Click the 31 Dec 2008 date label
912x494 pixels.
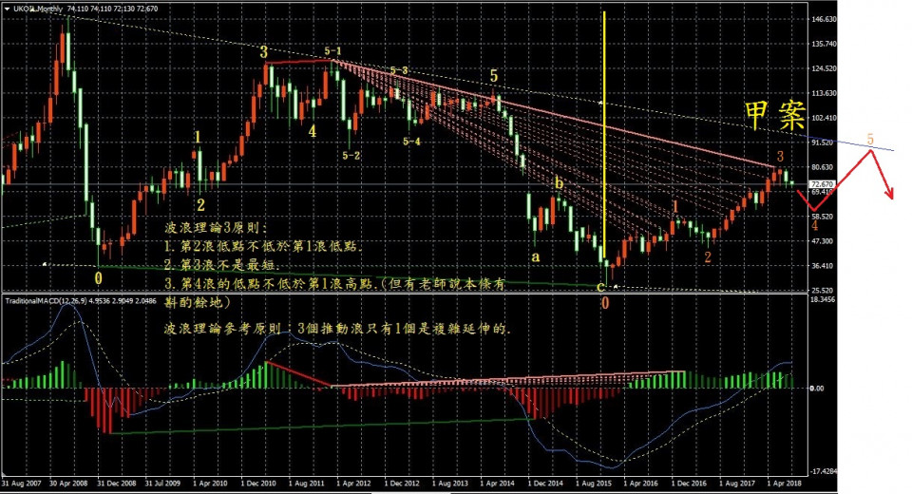[x=116, y=484]
